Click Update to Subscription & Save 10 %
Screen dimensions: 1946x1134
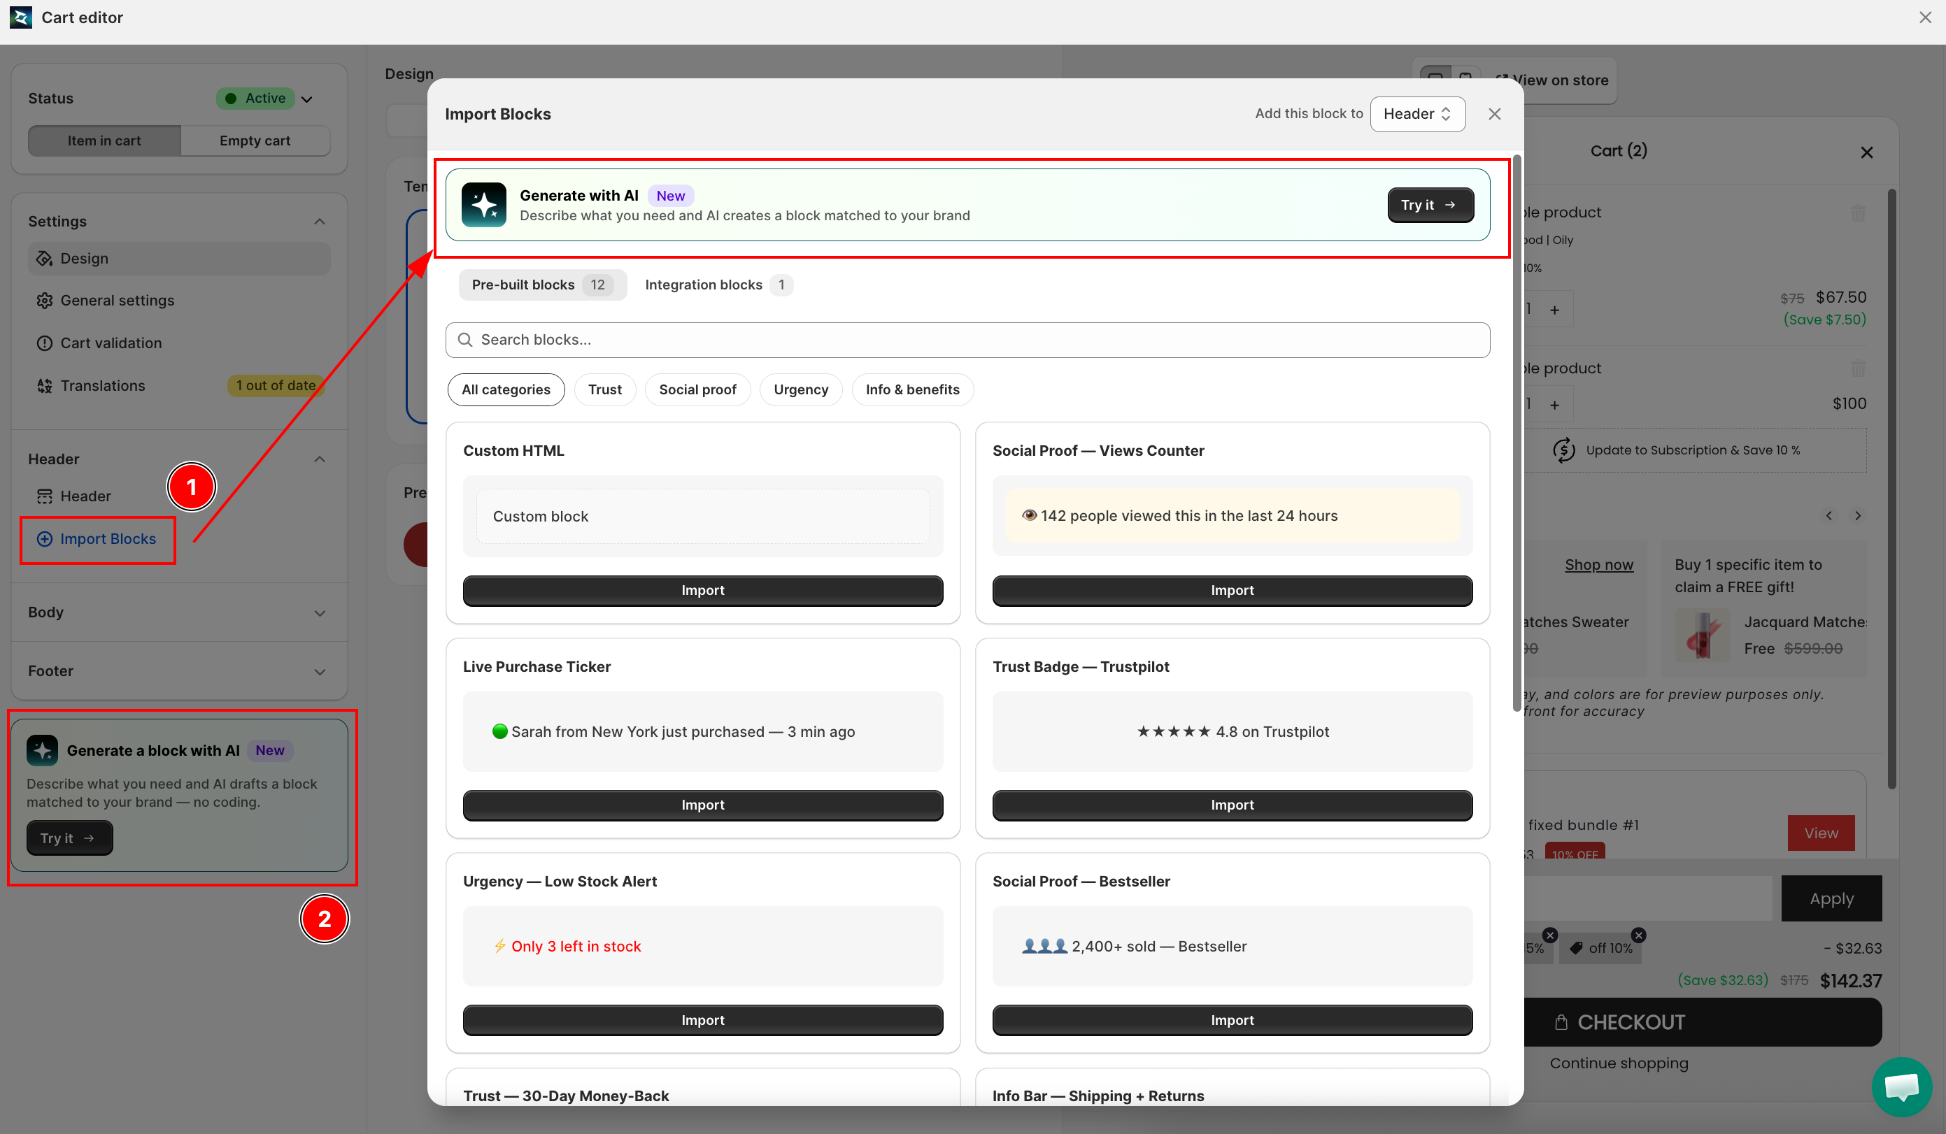[1693, 450]
